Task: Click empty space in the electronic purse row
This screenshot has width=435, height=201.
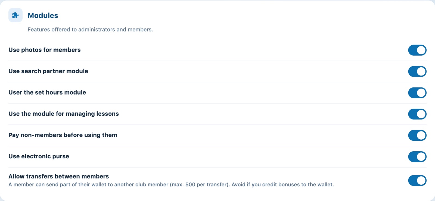Action: coord(237,157)
